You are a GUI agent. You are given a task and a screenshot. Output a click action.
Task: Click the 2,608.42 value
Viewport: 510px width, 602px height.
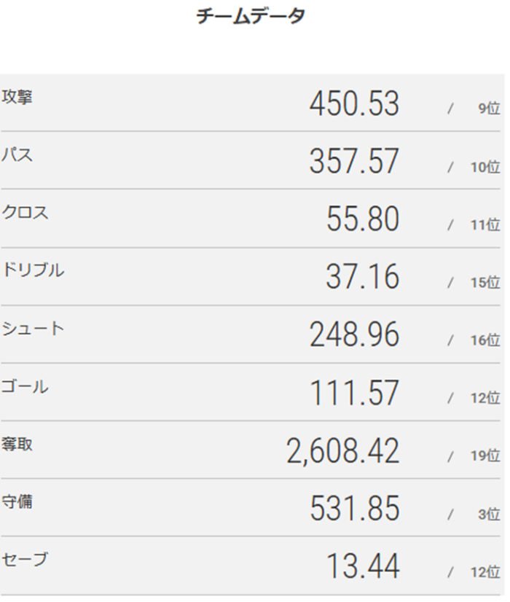pos(343,451)
